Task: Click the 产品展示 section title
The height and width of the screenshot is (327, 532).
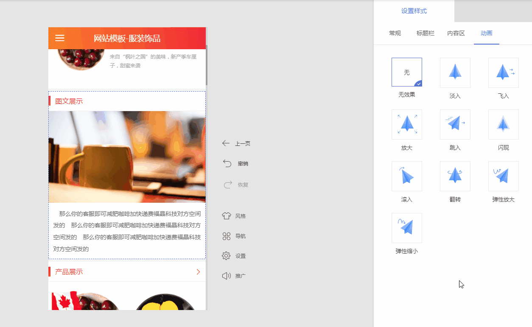Action: pyautogui.click(x=69, y=272)
